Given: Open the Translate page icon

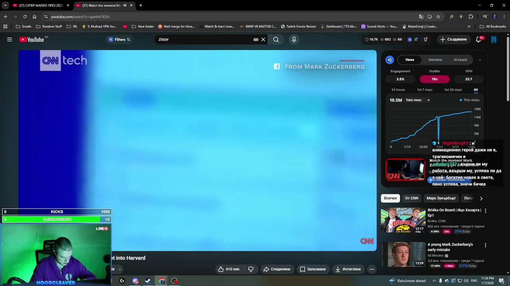Looking at the screenshot, I should 421,17.
